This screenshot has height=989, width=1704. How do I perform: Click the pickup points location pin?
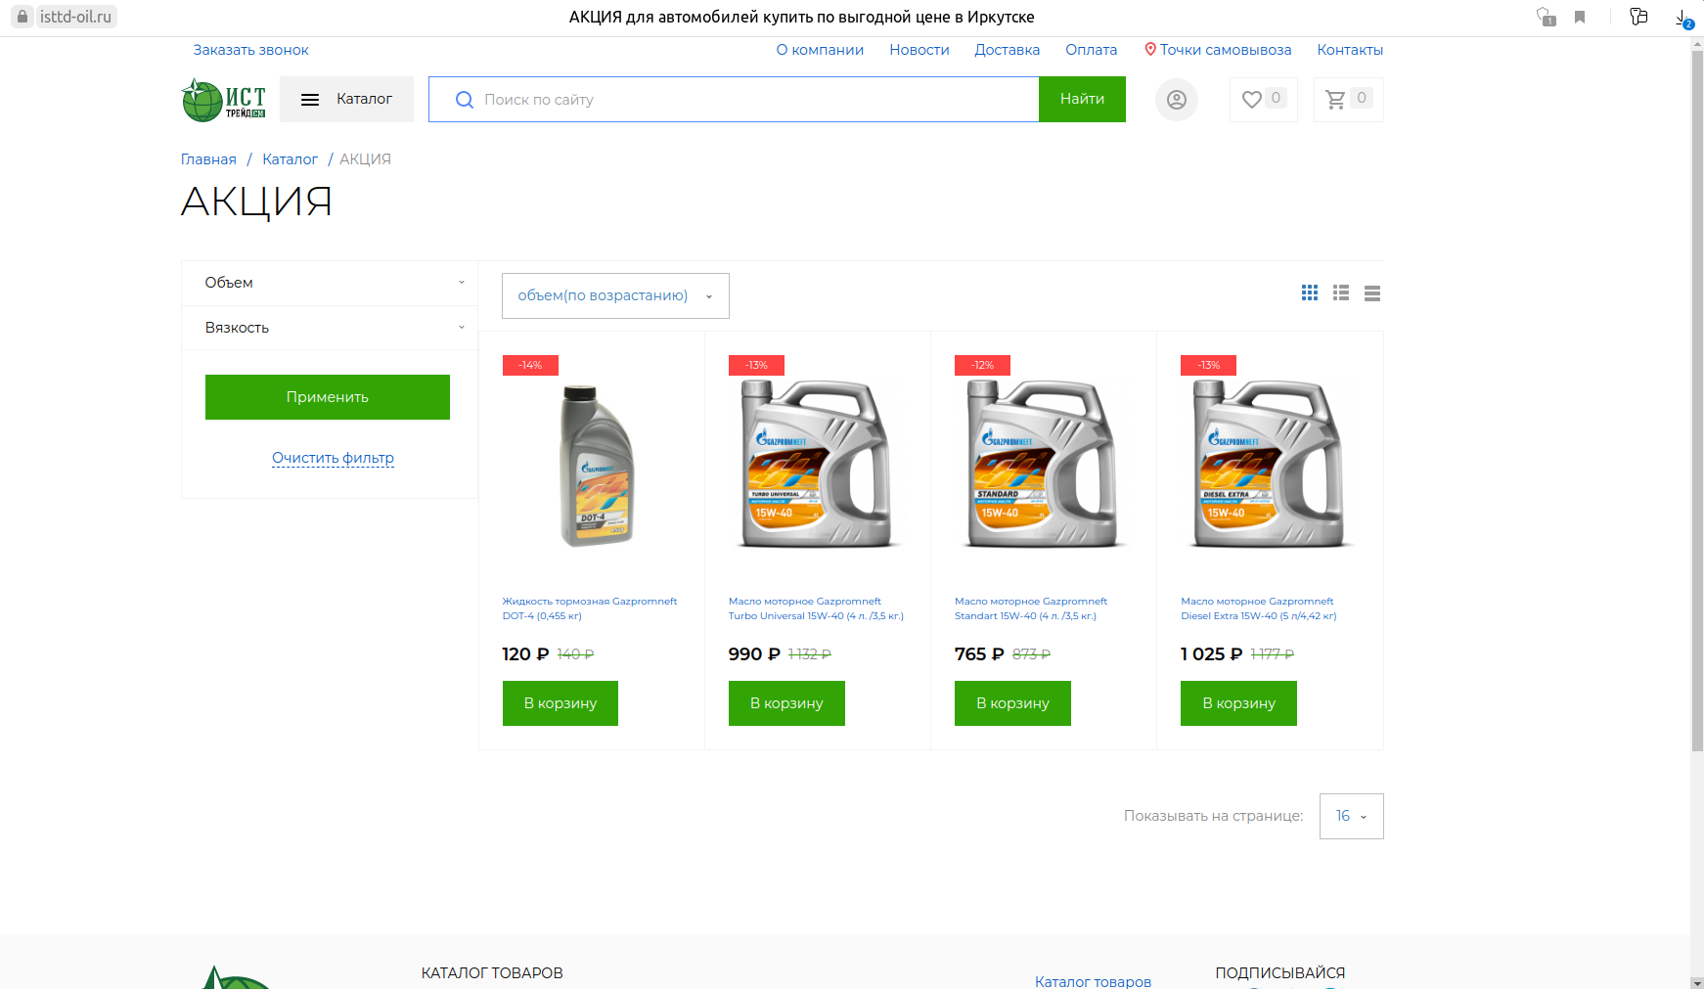[x=1150, y=49]
